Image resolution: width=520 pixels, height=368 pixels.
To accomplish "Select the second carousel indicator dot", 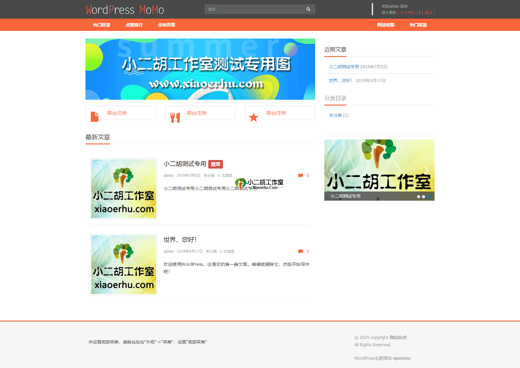I will pyautogui.click(x=424, y=197).
